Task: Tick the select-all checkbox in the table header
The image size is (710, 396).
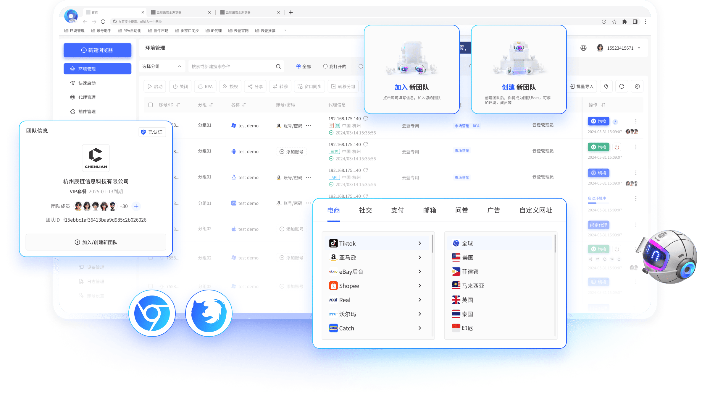Action: [x=151, y=105]
